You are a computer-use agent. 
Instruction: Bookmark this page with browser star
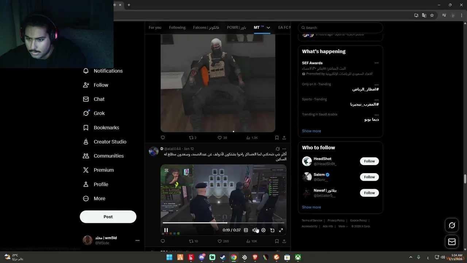coord(432,15)
